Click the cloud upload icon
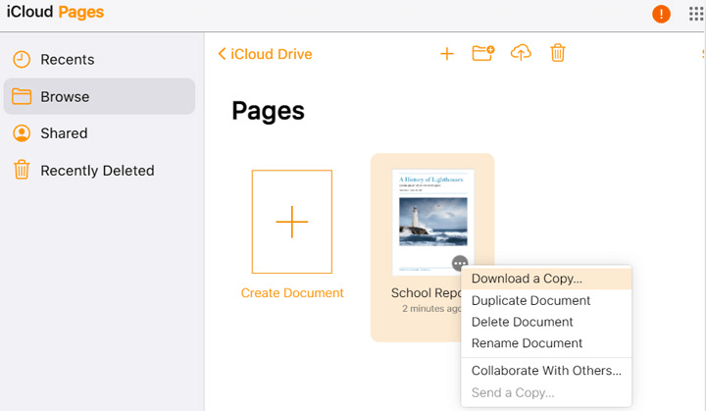This screenshot has width=706, height=411. coord(521,54)
